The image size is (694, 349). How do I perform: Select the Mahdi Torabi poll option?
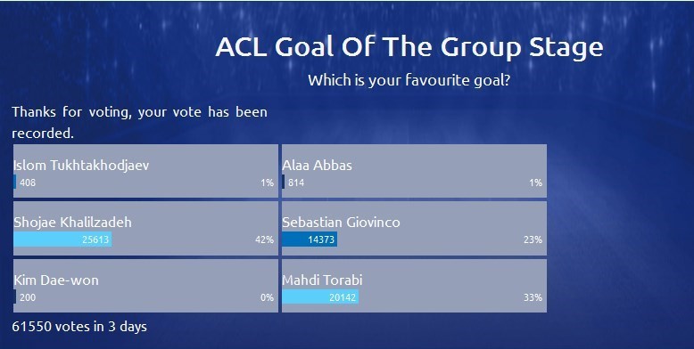414,286
